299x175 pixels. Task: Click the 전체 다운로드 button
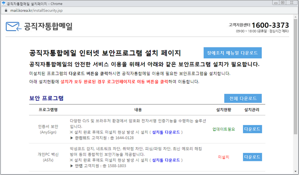tap(243, 98)
